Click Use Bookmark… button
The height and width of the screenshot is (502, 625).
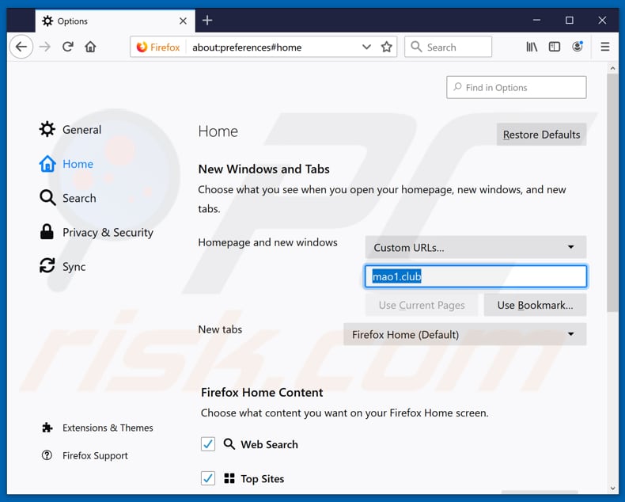coord(535,306)
